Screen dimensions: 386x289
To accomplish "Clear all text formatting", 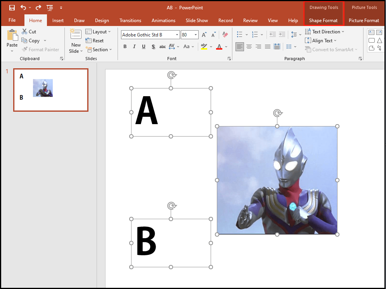I will pyautogui.click(x=225, y=35).
